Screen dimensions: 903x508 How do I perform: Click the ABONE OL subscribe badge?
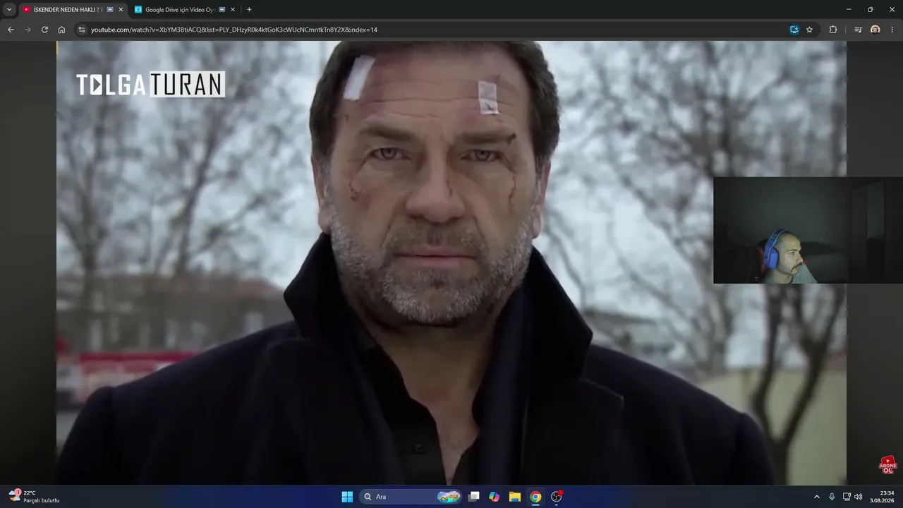[x=887, y=465]
